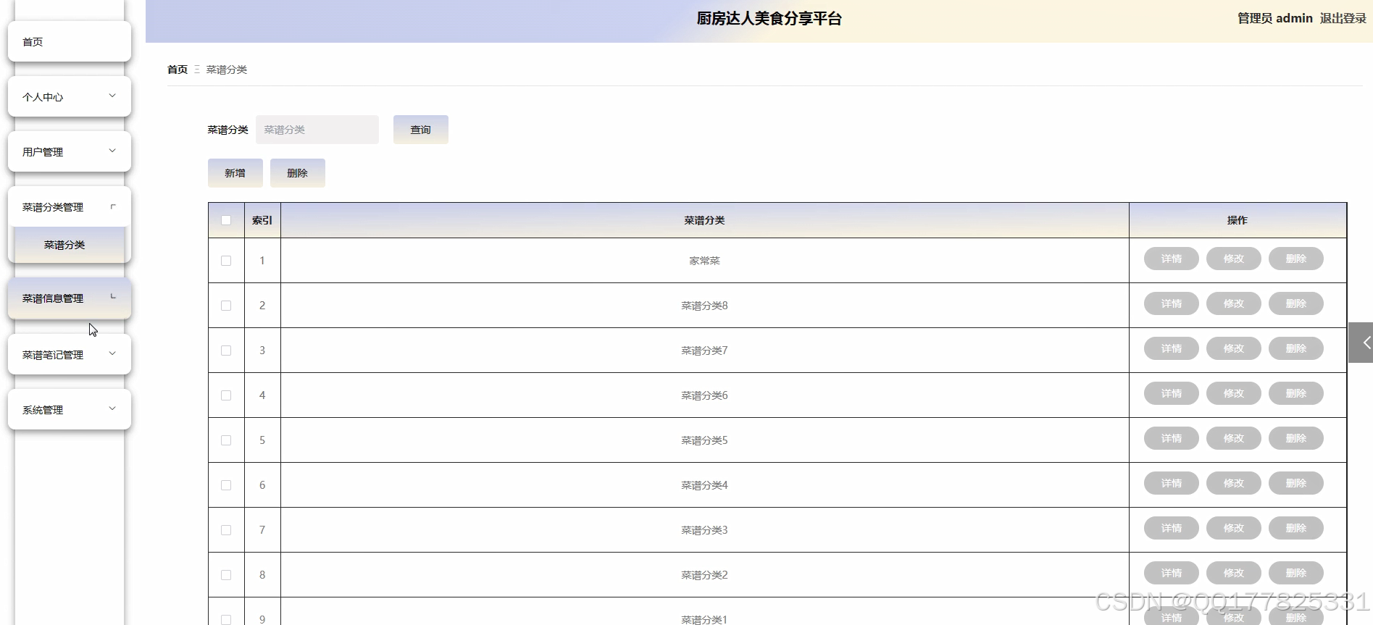Open 系统管理 in the sidebar
The height and width of the screenshot is (625, 1373).
coord(70,409)
